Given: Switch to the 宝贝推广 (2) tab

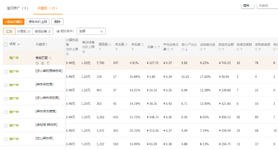Looking at the screenshot, I should click(18, 8).
